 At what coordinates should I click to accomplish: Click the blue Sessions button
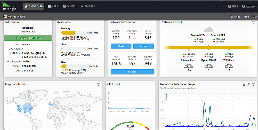tap(132, 72)
